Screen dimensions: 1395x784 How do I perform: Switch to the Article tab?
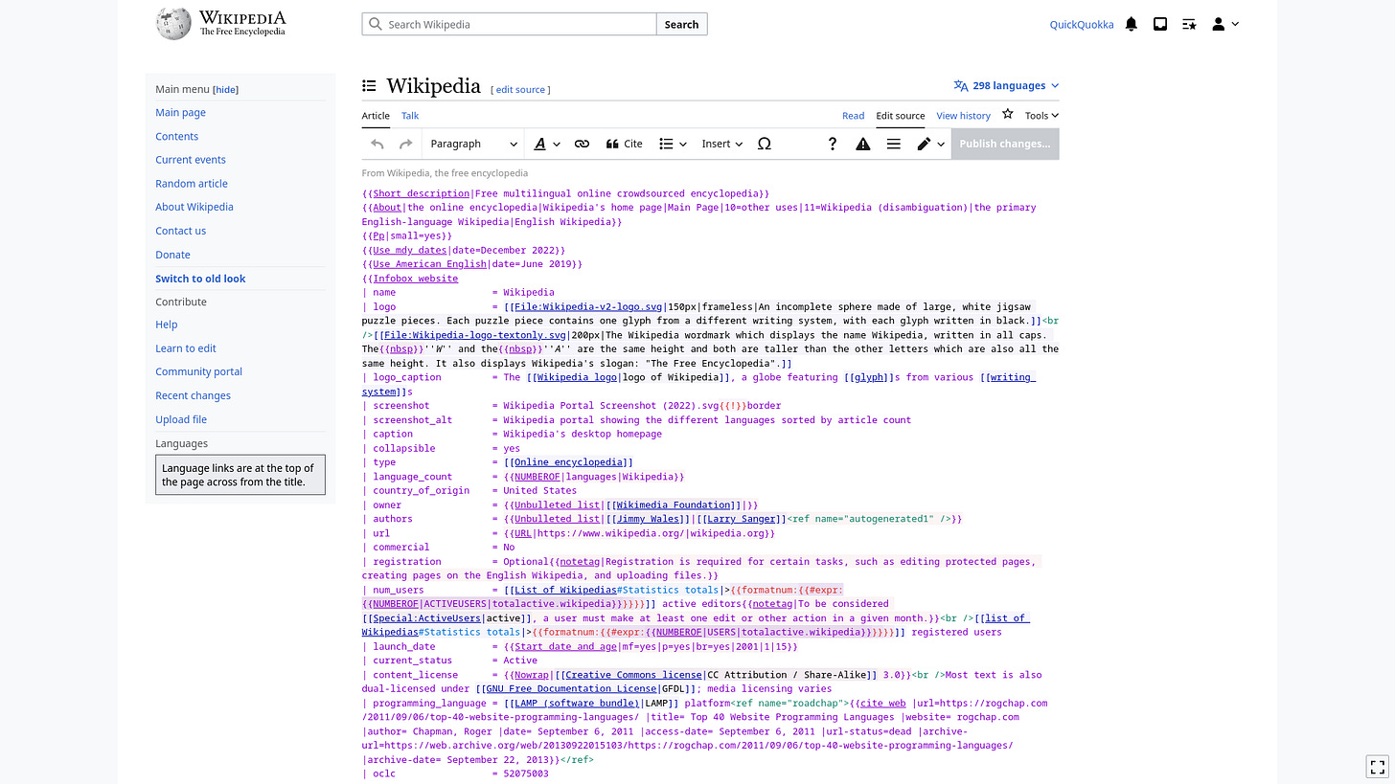tap(376, 115)
